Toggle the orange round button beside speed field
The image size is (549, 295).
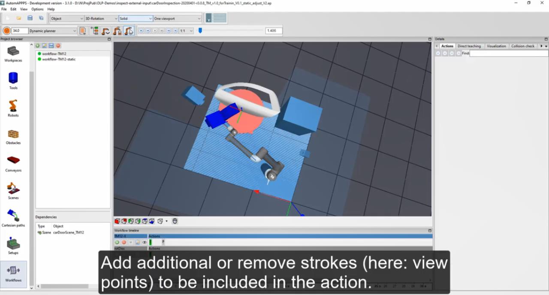6,31
